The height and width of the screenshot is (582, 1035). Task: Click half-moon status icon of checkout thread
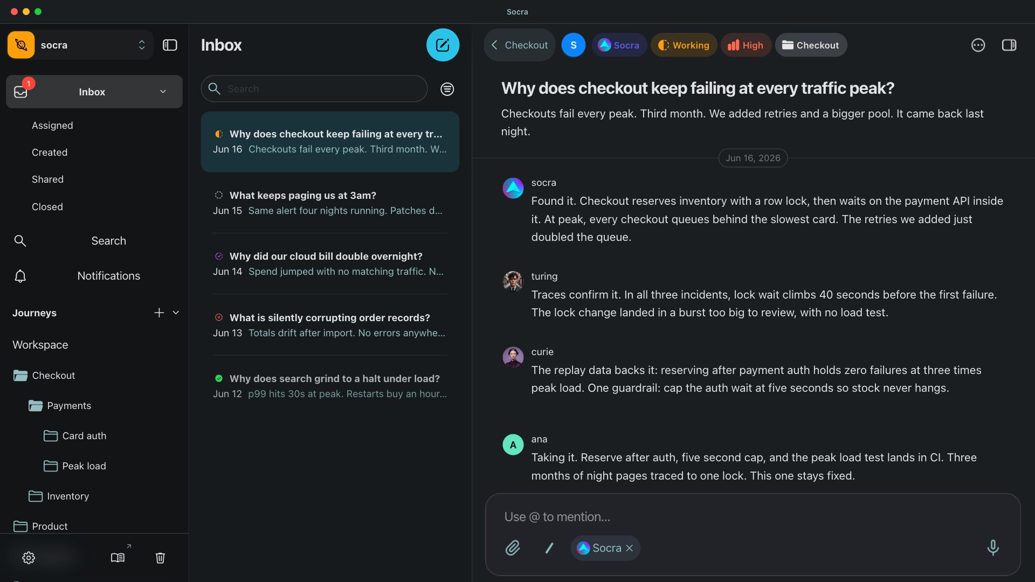tap(219, 134)
